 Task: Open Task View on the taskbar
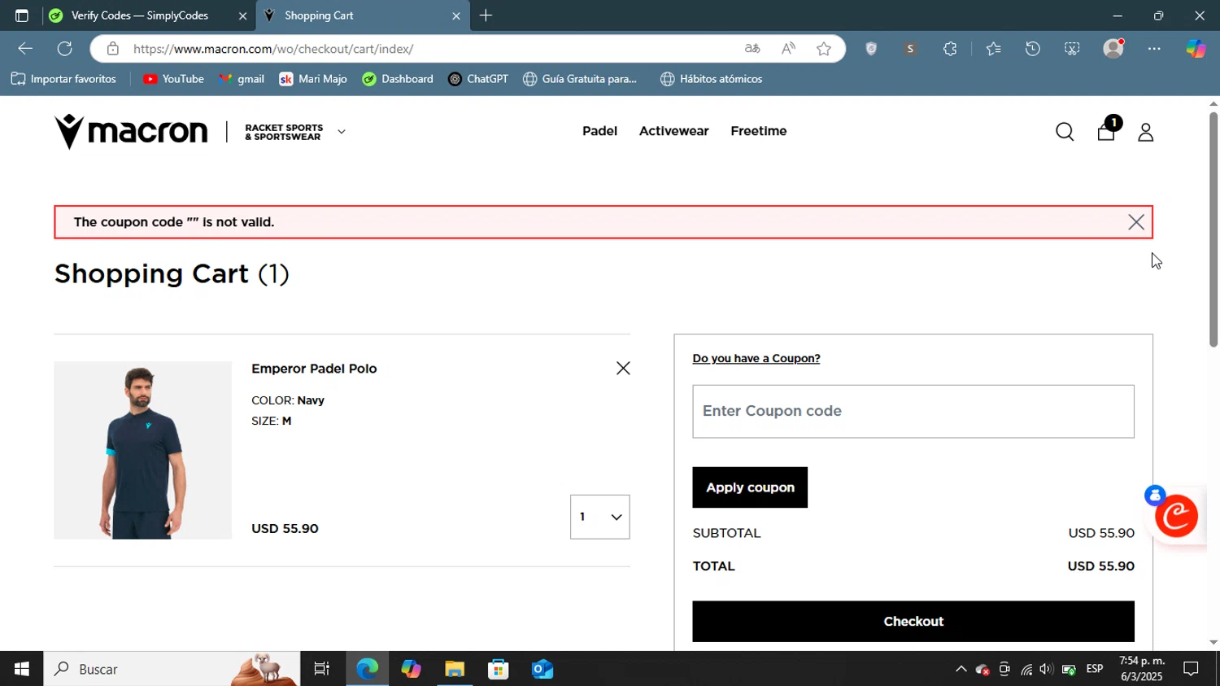[x=322, y=669]
